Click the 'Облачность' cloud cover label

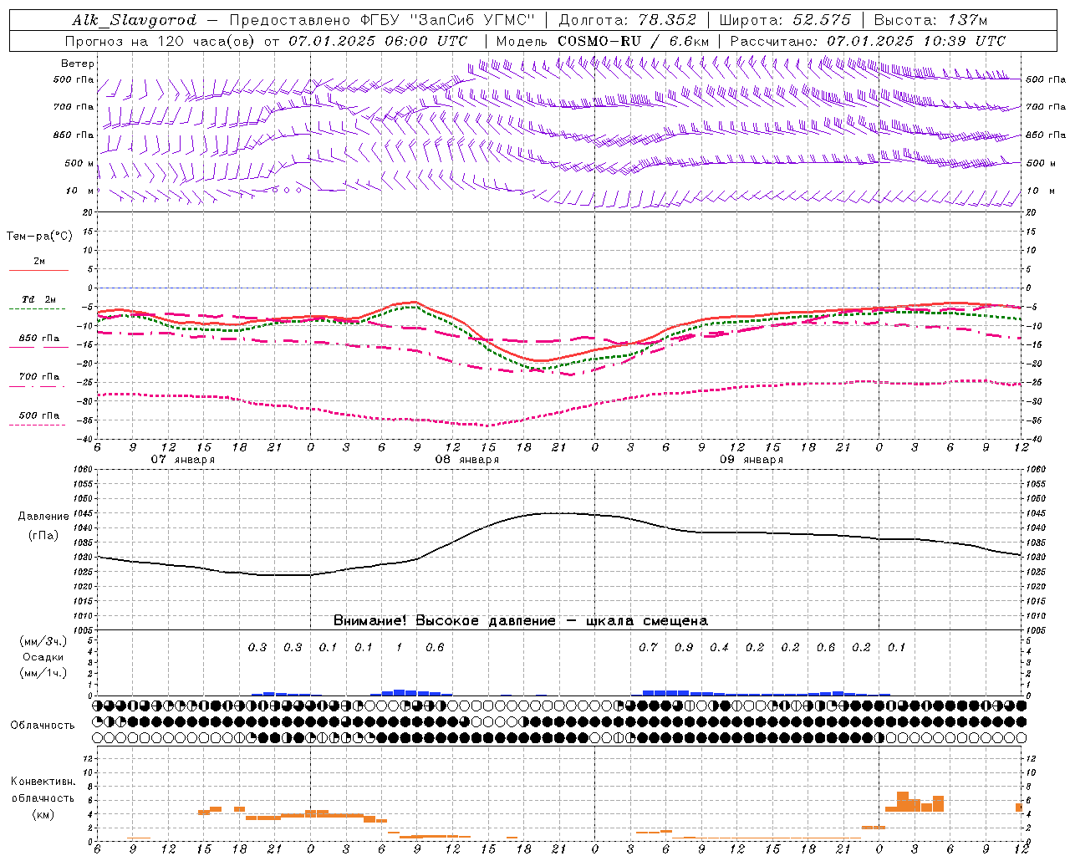click(x=43, y=725)
